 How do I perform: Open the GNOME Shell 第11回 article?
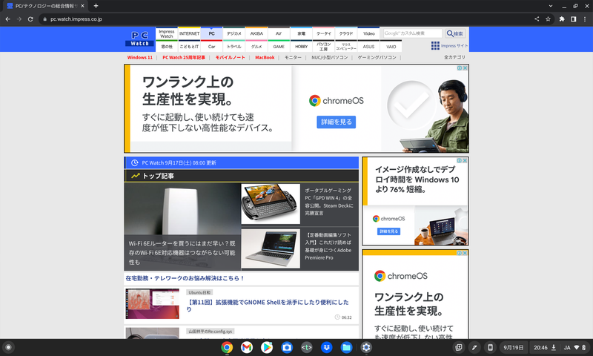coord(268,306)
